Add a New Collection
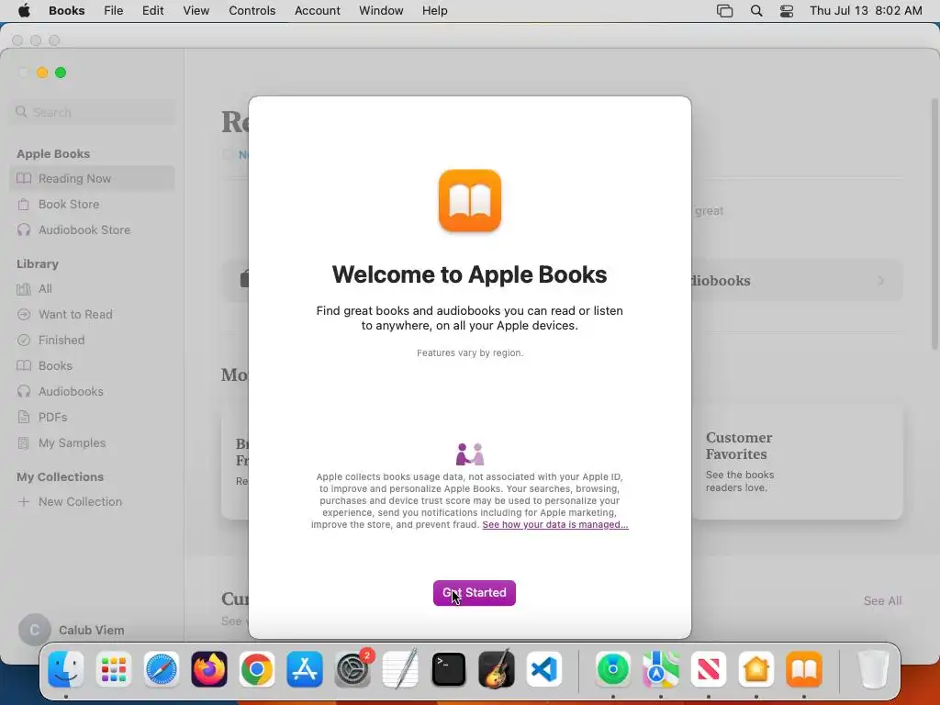 93,502
